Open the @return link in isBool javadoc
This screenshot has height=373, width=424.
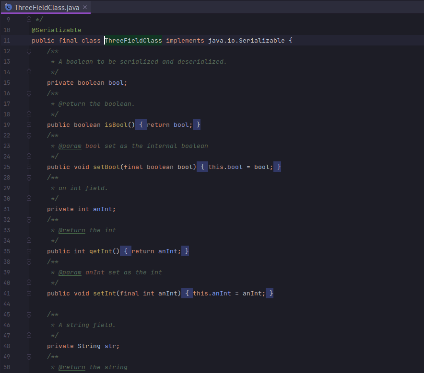(x=72, y=103)
